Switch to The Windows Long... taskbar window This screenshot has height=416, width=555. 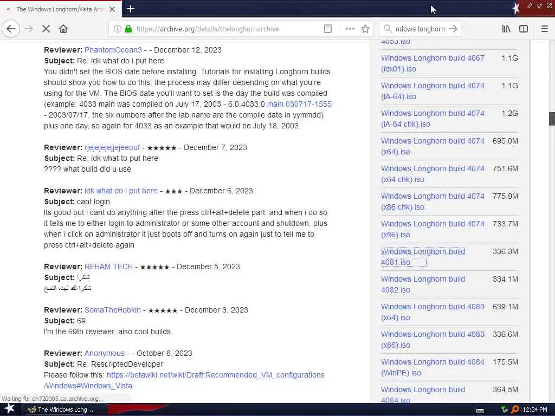click(x=64, y=409)
